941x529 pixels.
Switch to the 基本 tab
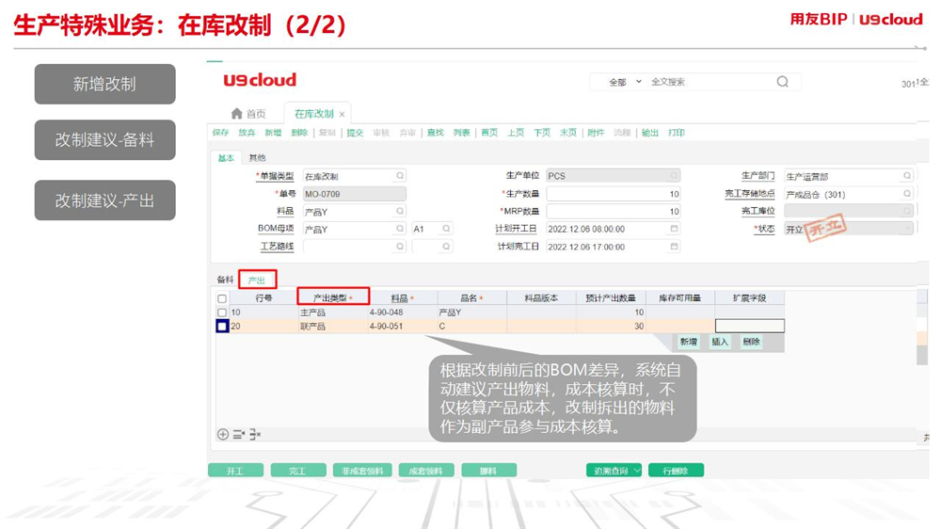(226, 158)
